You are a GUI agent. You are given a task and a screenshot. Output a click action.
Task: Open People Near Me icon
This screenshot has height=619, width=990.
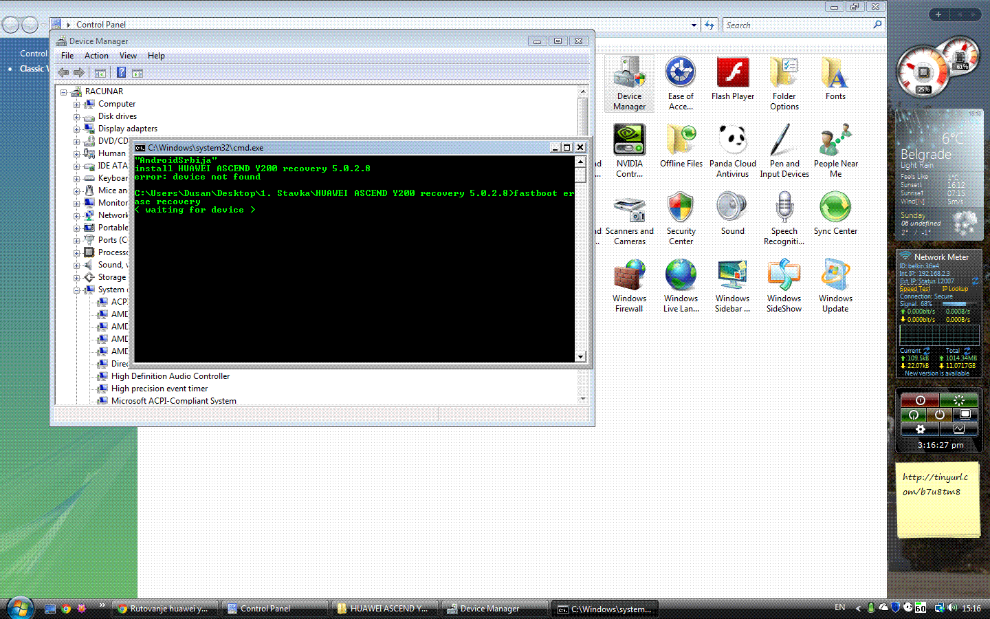point(835,151)
